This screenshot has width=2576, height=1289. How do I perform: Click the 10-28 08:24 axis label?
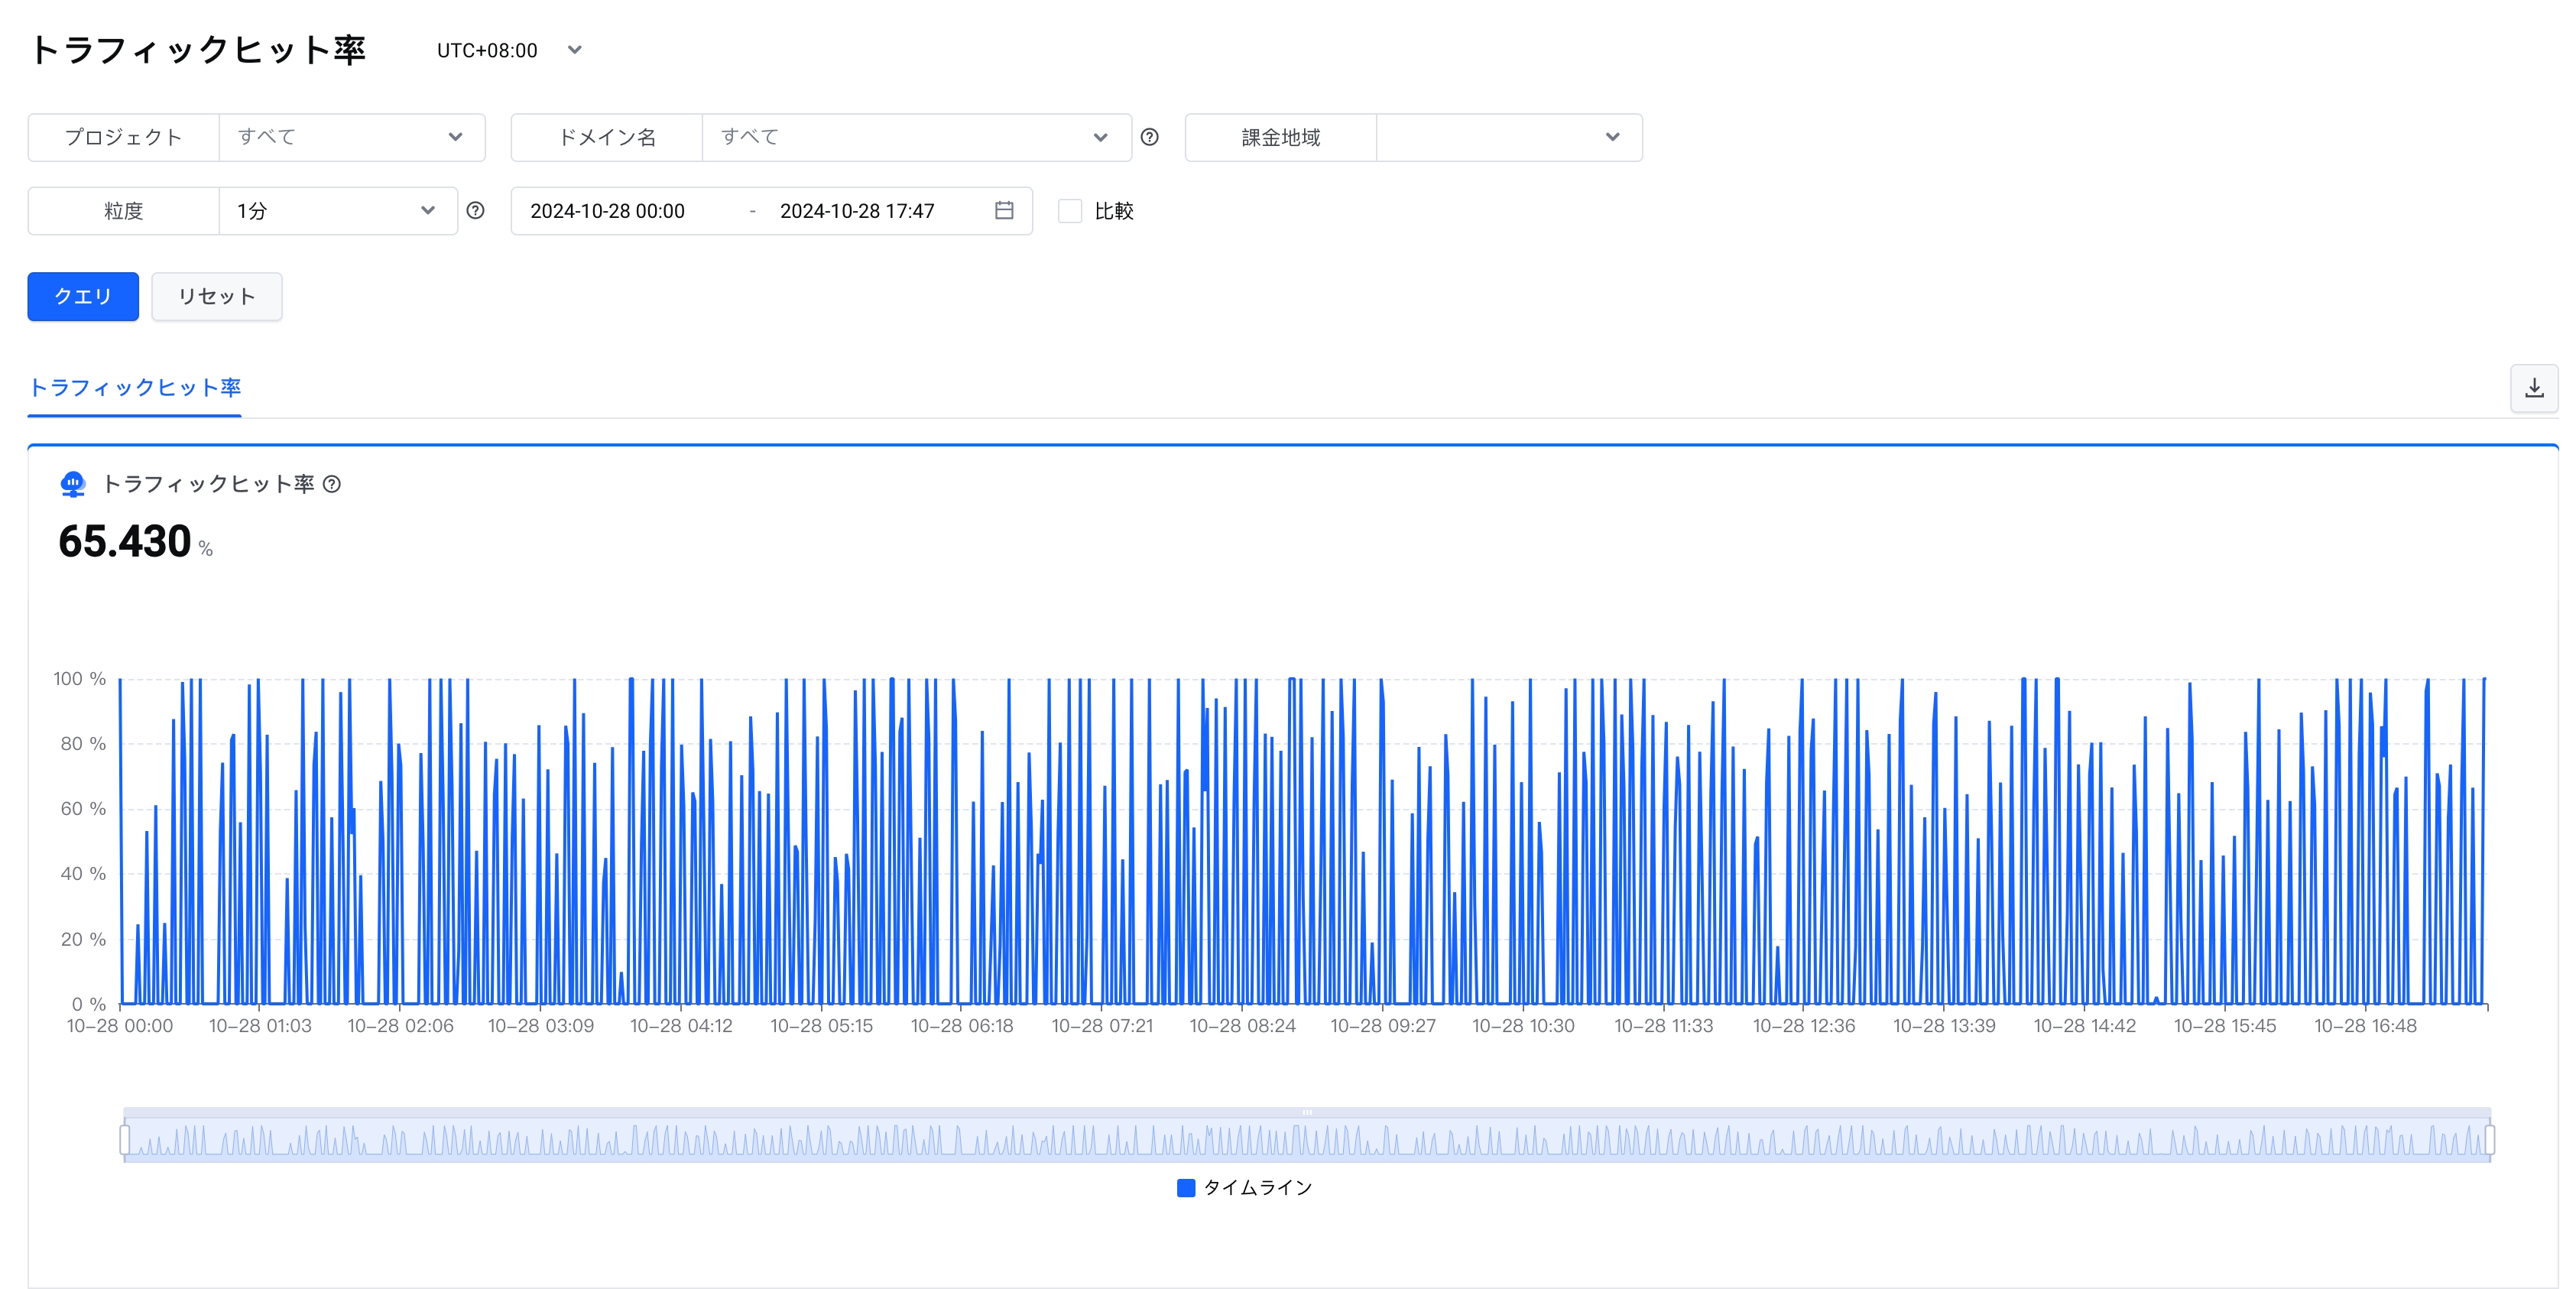[x=1242, y=1026]
